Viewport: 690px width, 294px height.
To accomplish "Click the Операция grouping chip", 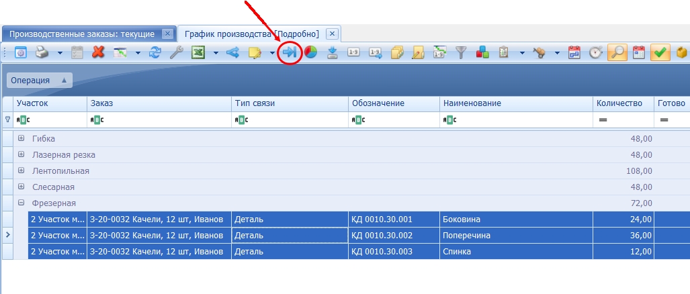I will click(x=39, y=80).
